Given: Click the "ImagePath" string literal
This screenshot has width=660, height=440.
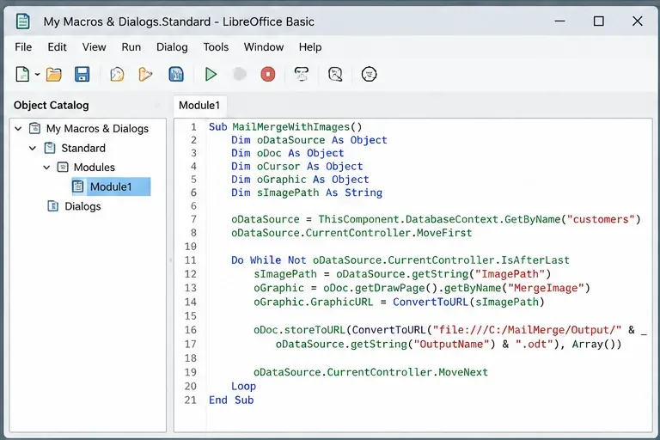Looking at the screenshot, I should (510, 274).
